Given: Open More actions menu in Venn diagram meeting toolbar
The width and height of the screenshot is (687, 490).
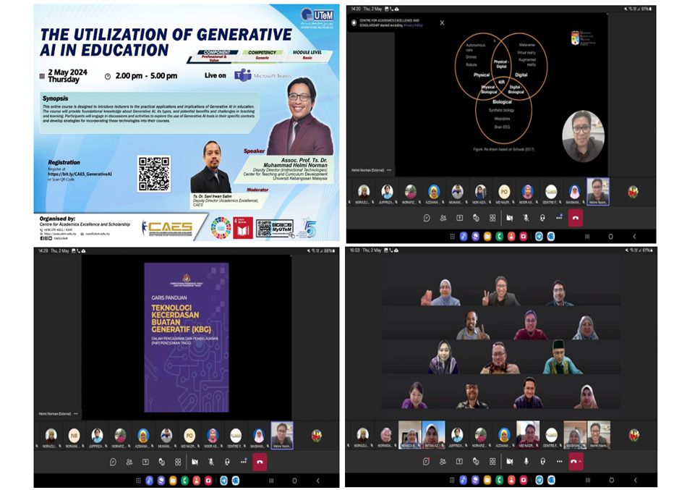Looking at the screenshot, I should click(x=558, y=217).
